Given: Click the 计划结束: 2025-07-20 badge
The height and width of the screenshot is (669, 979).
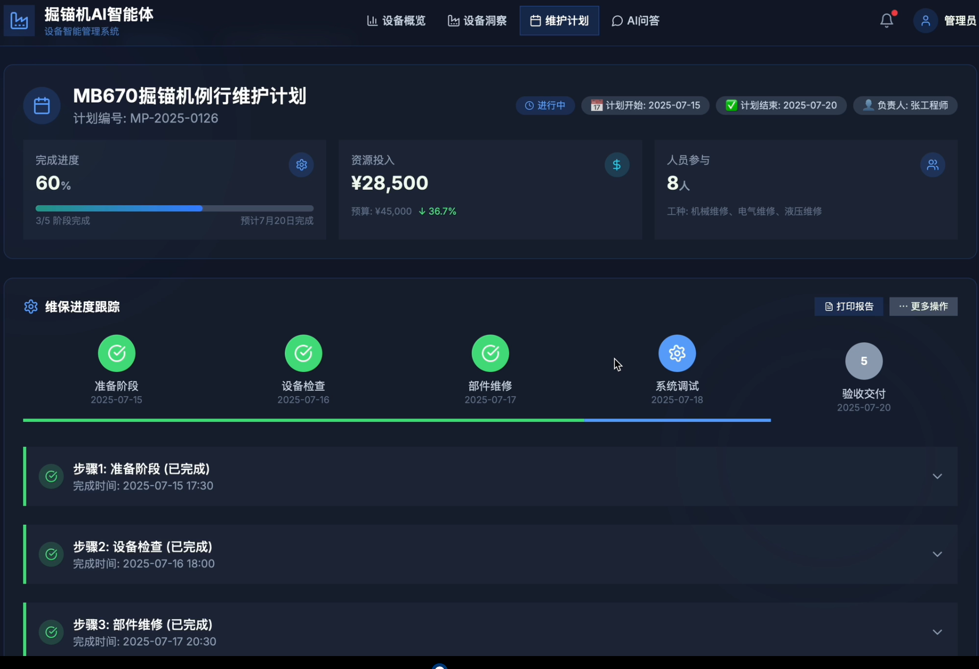Looking at the screenshot, I should pos(781,105).
